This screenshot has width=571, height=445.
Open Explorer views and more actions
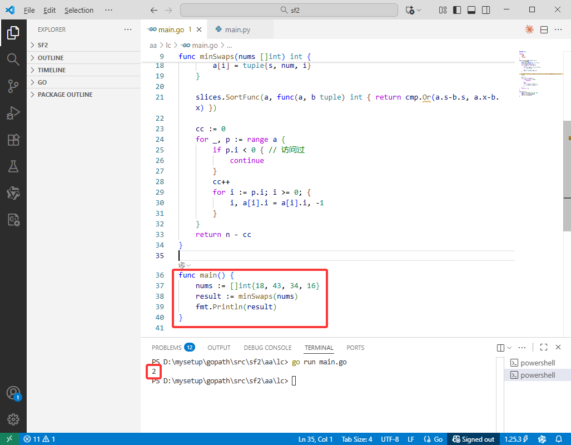click(x=128, y=29)
